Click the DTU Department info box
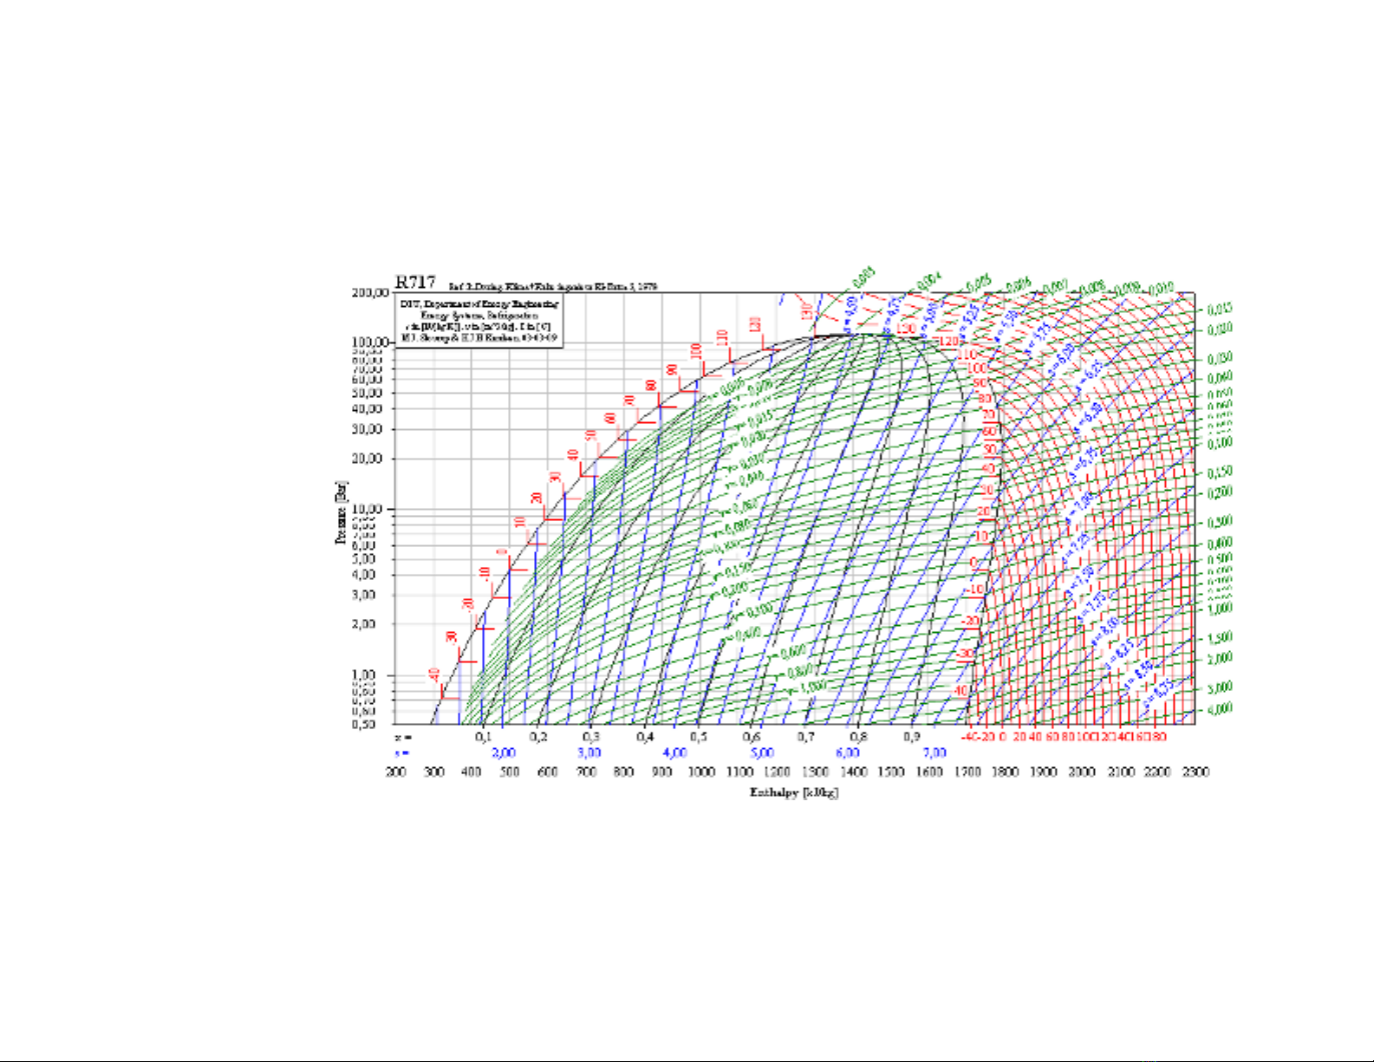 (479, 322)
